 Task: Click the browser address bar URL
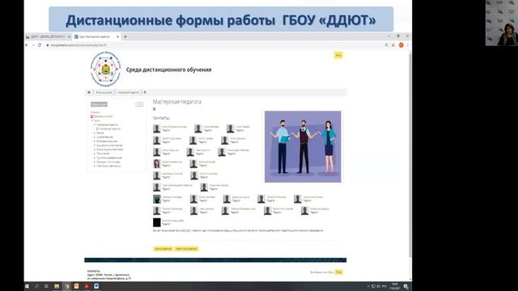[79, 45]
